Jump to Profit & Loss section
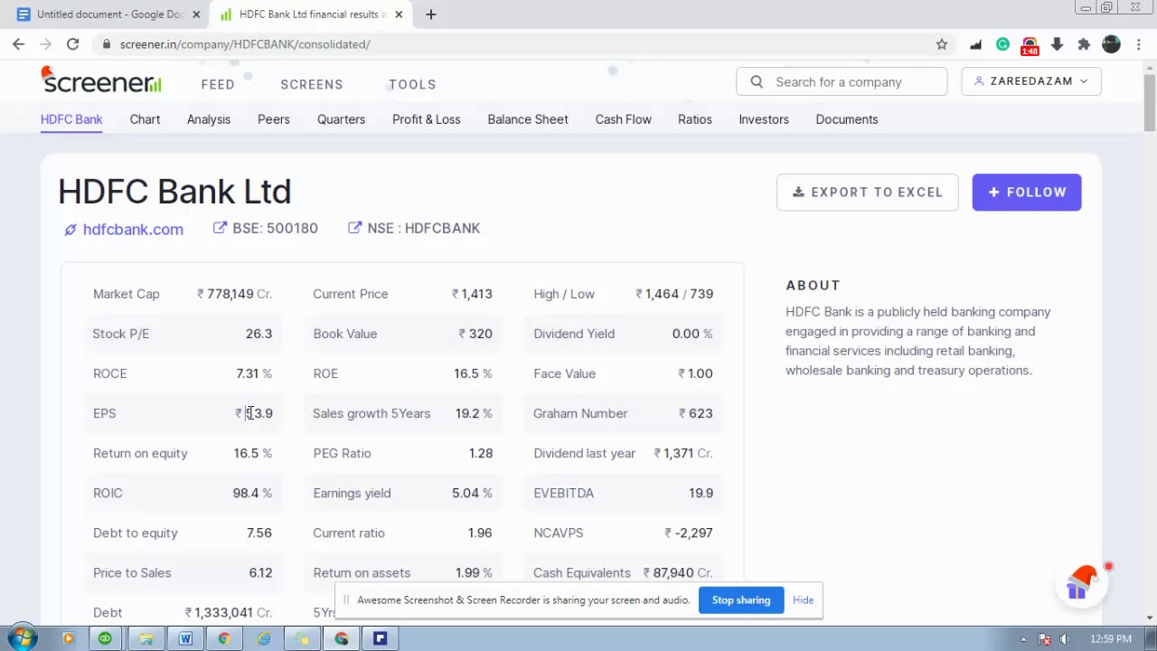 426,119
